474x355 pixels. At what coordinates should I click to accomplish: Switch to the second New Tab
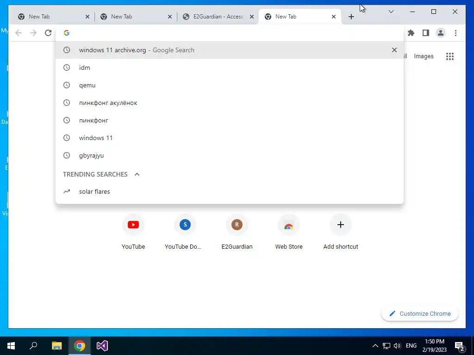(x=135, y=17)
